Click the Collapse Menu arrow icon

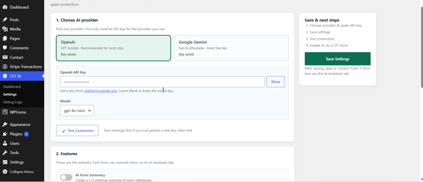[5, 172]
